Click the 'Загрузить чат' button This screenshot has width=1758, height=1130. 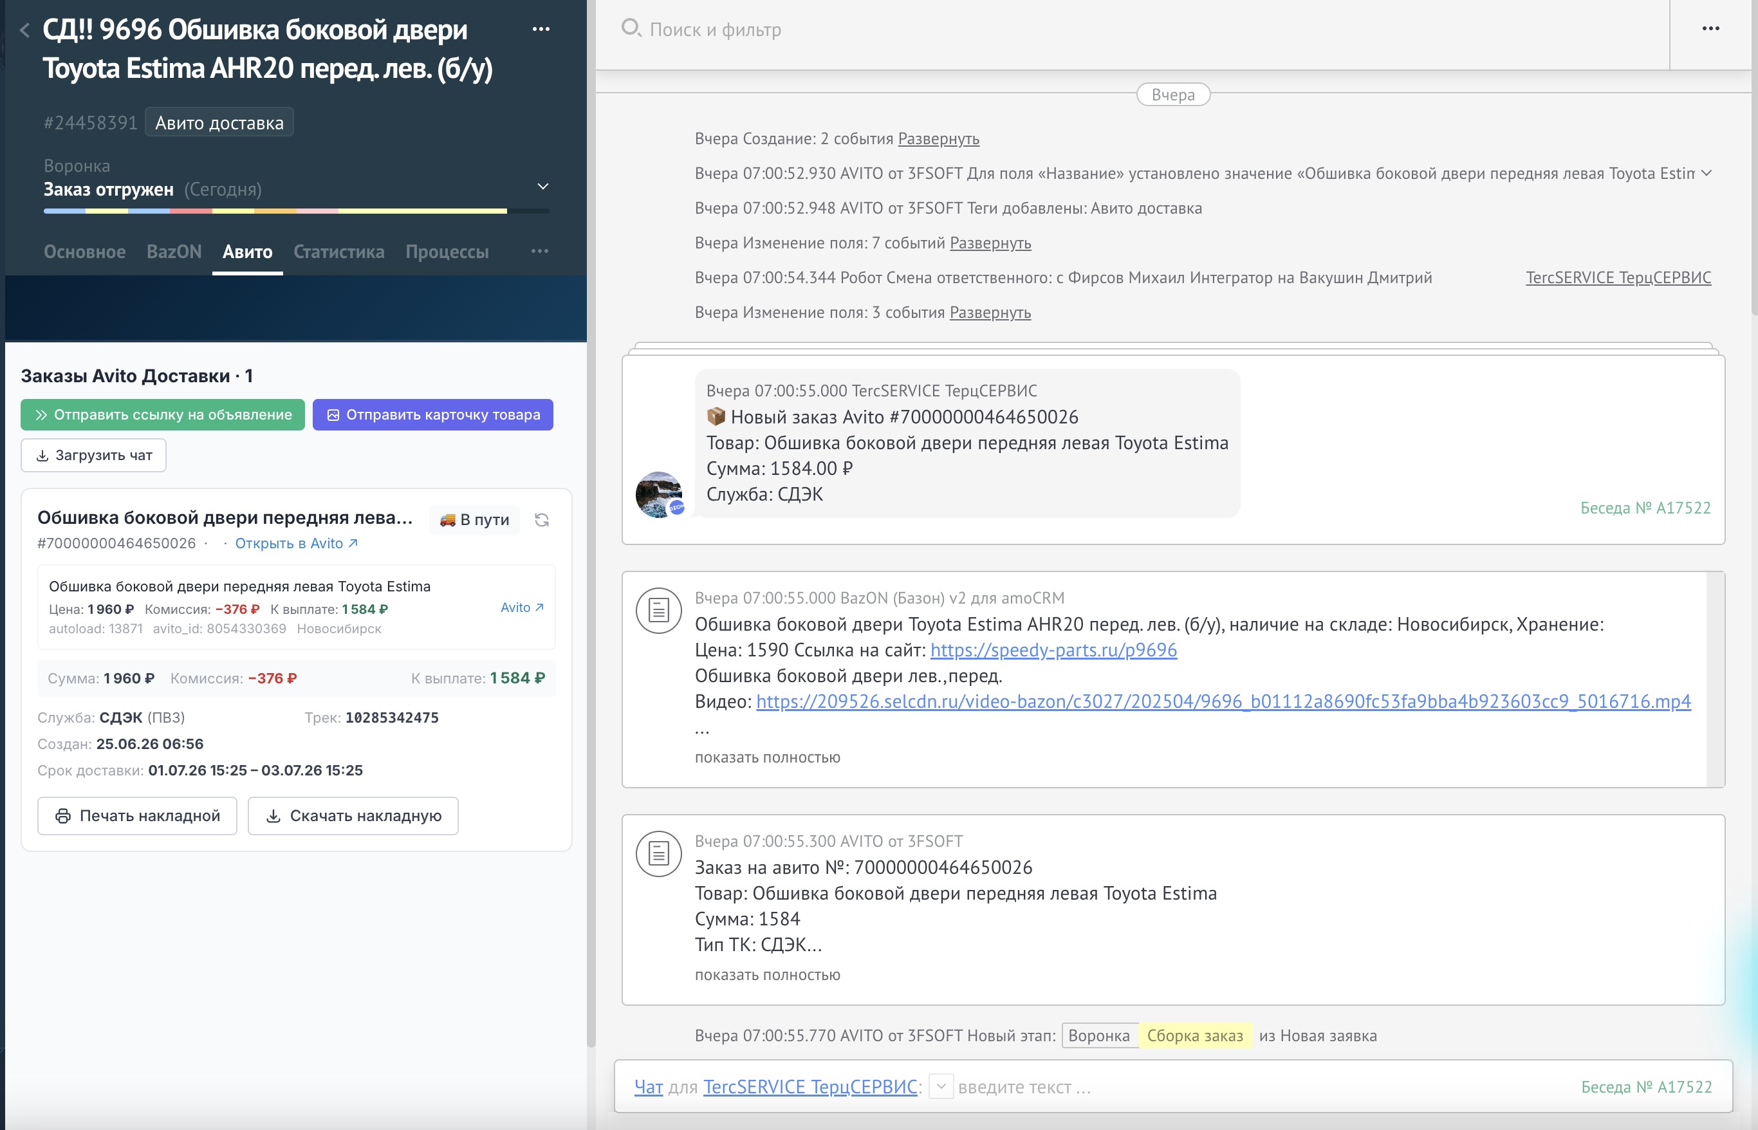click(94, 455)
